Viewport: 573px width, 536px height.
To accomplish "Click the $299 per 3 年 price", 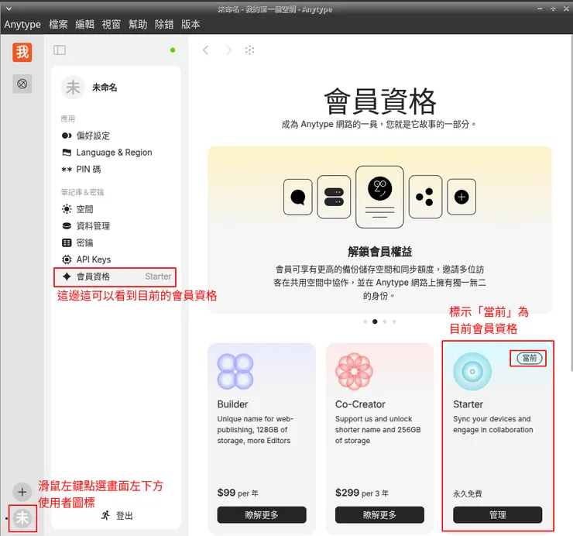I will [362, 493].
